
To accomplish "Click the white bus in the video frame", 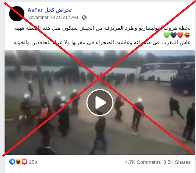I will tap(159, 72).
